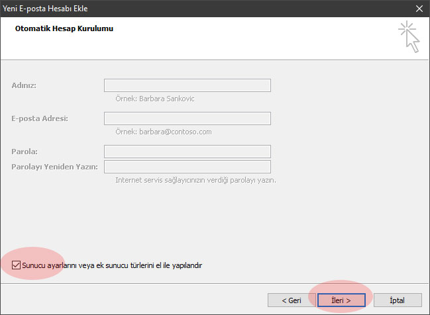Image resolution: width=430 pixels, height=315 pixels.
Task: Click the İleri > button
Action: click(x=341, y=300)
